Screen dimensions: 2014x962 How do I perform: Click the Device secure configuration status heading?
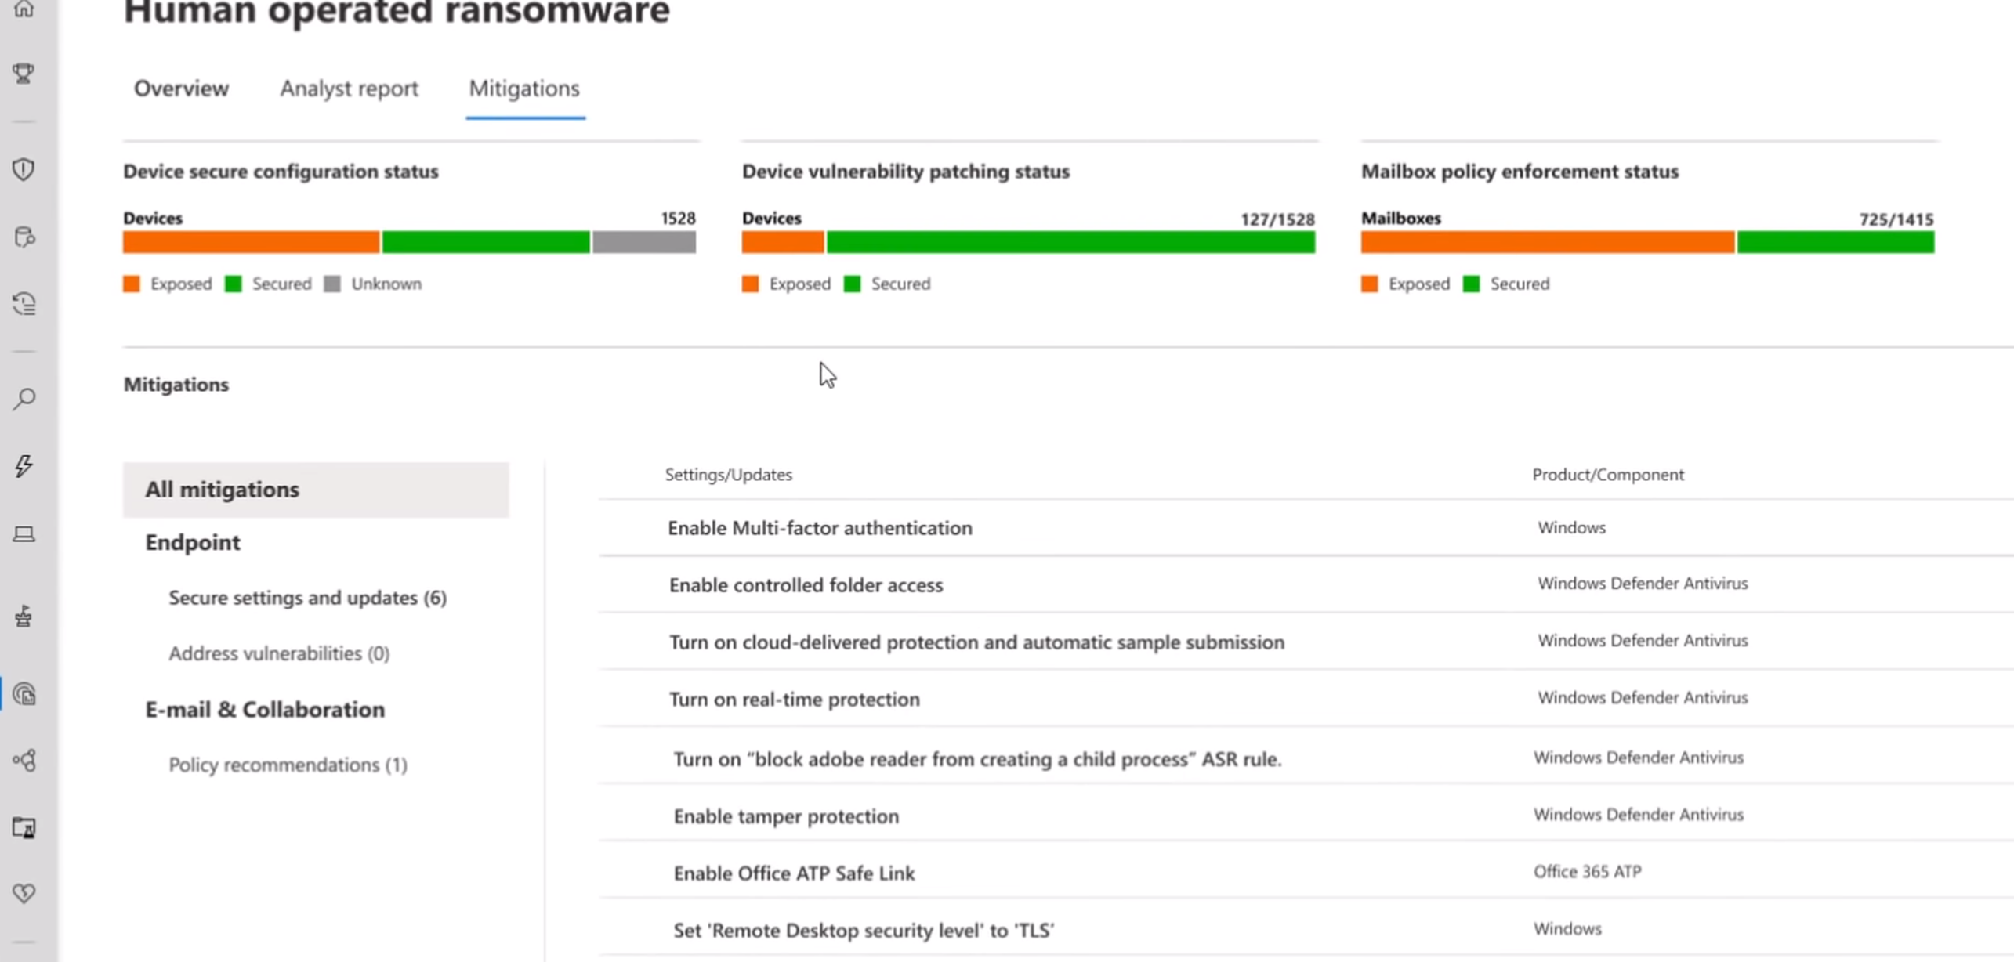tap(281, 172)
